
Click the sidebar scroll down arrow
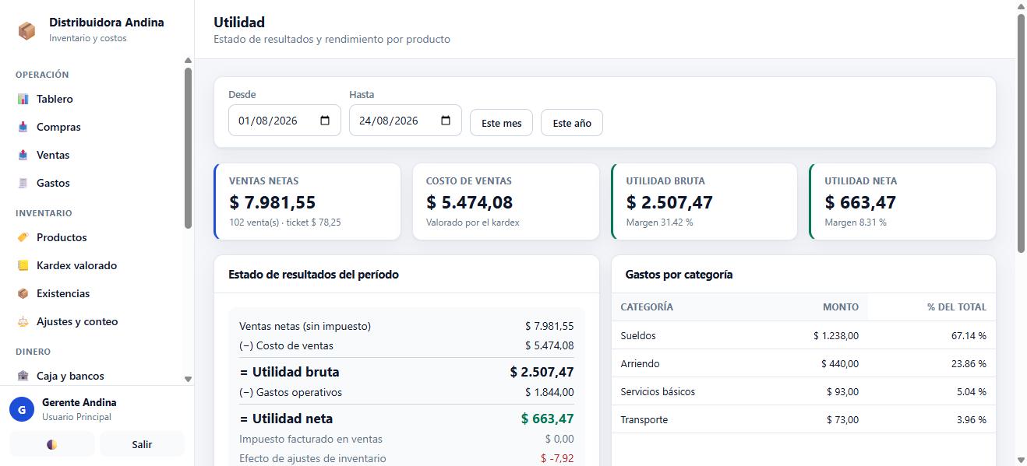[188, 379]
